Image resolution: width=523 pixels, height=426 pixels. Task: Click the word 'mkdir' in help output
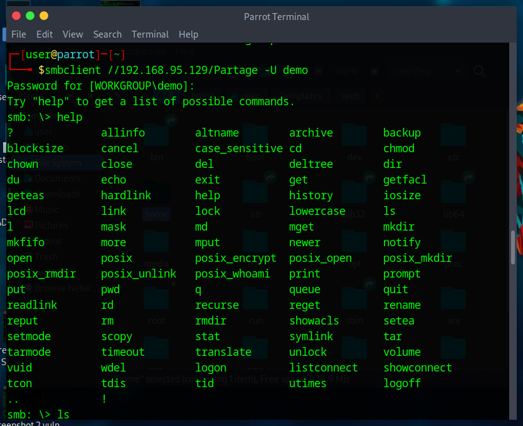tap(399, 227)
